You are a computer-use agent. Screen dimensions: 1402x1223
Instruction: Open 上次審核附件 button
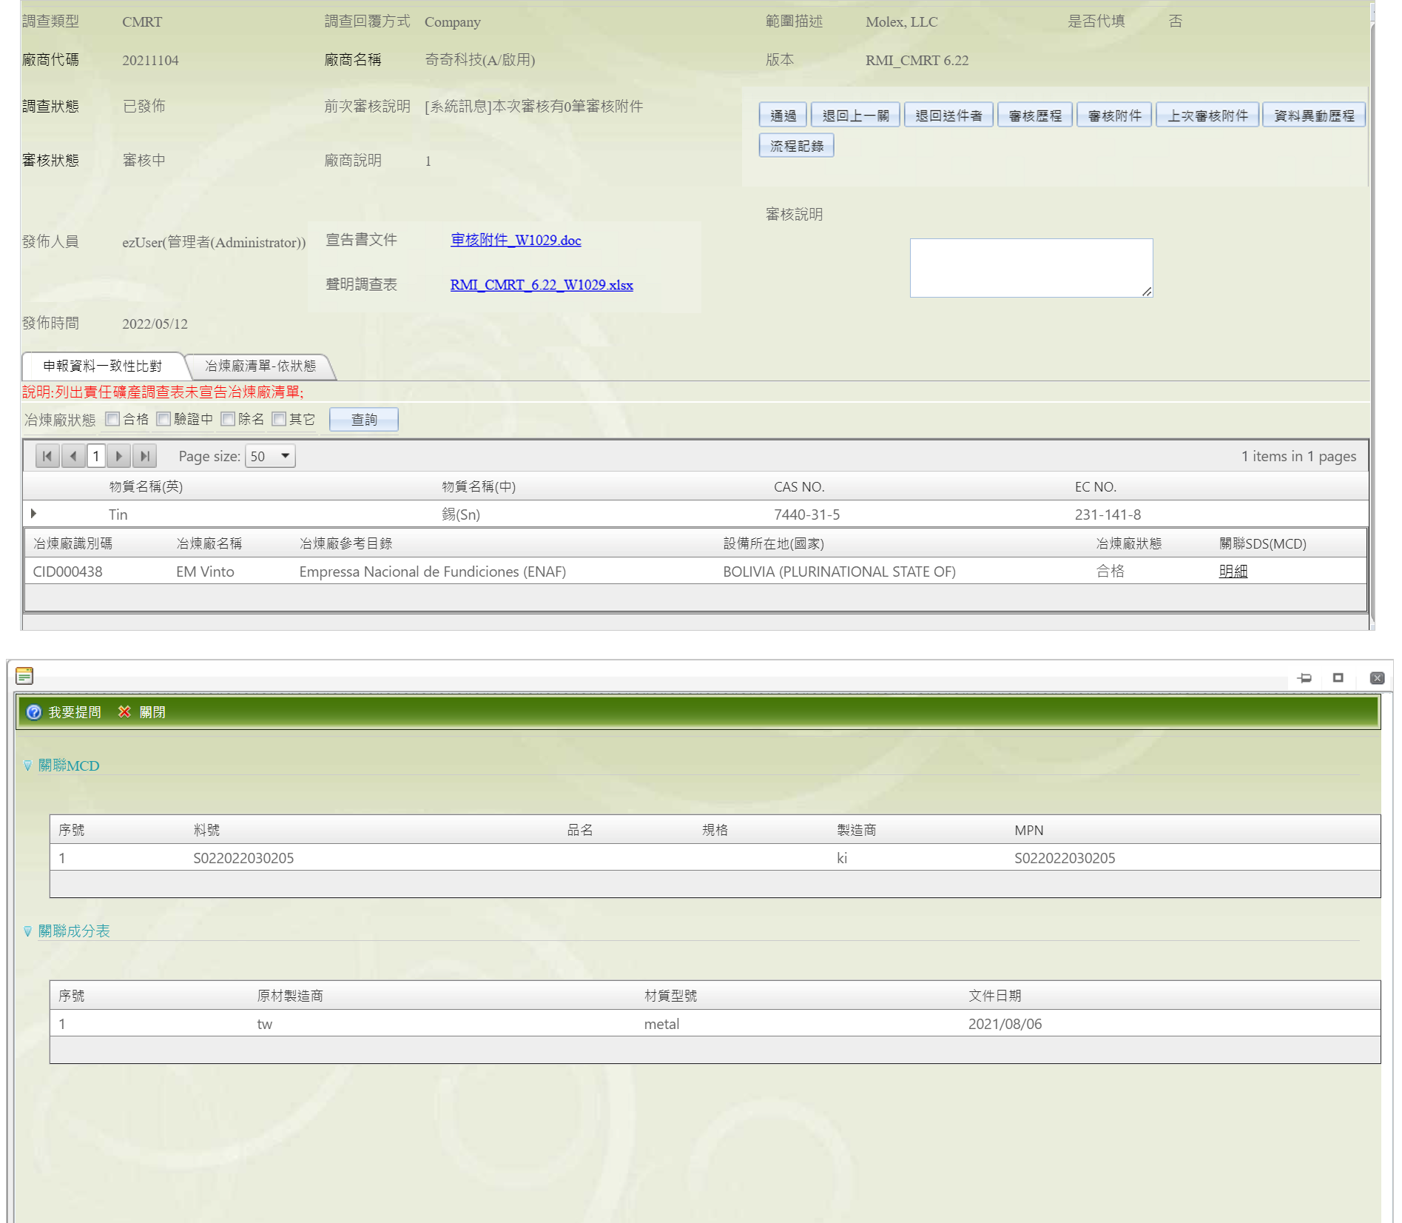(1207, 115)
